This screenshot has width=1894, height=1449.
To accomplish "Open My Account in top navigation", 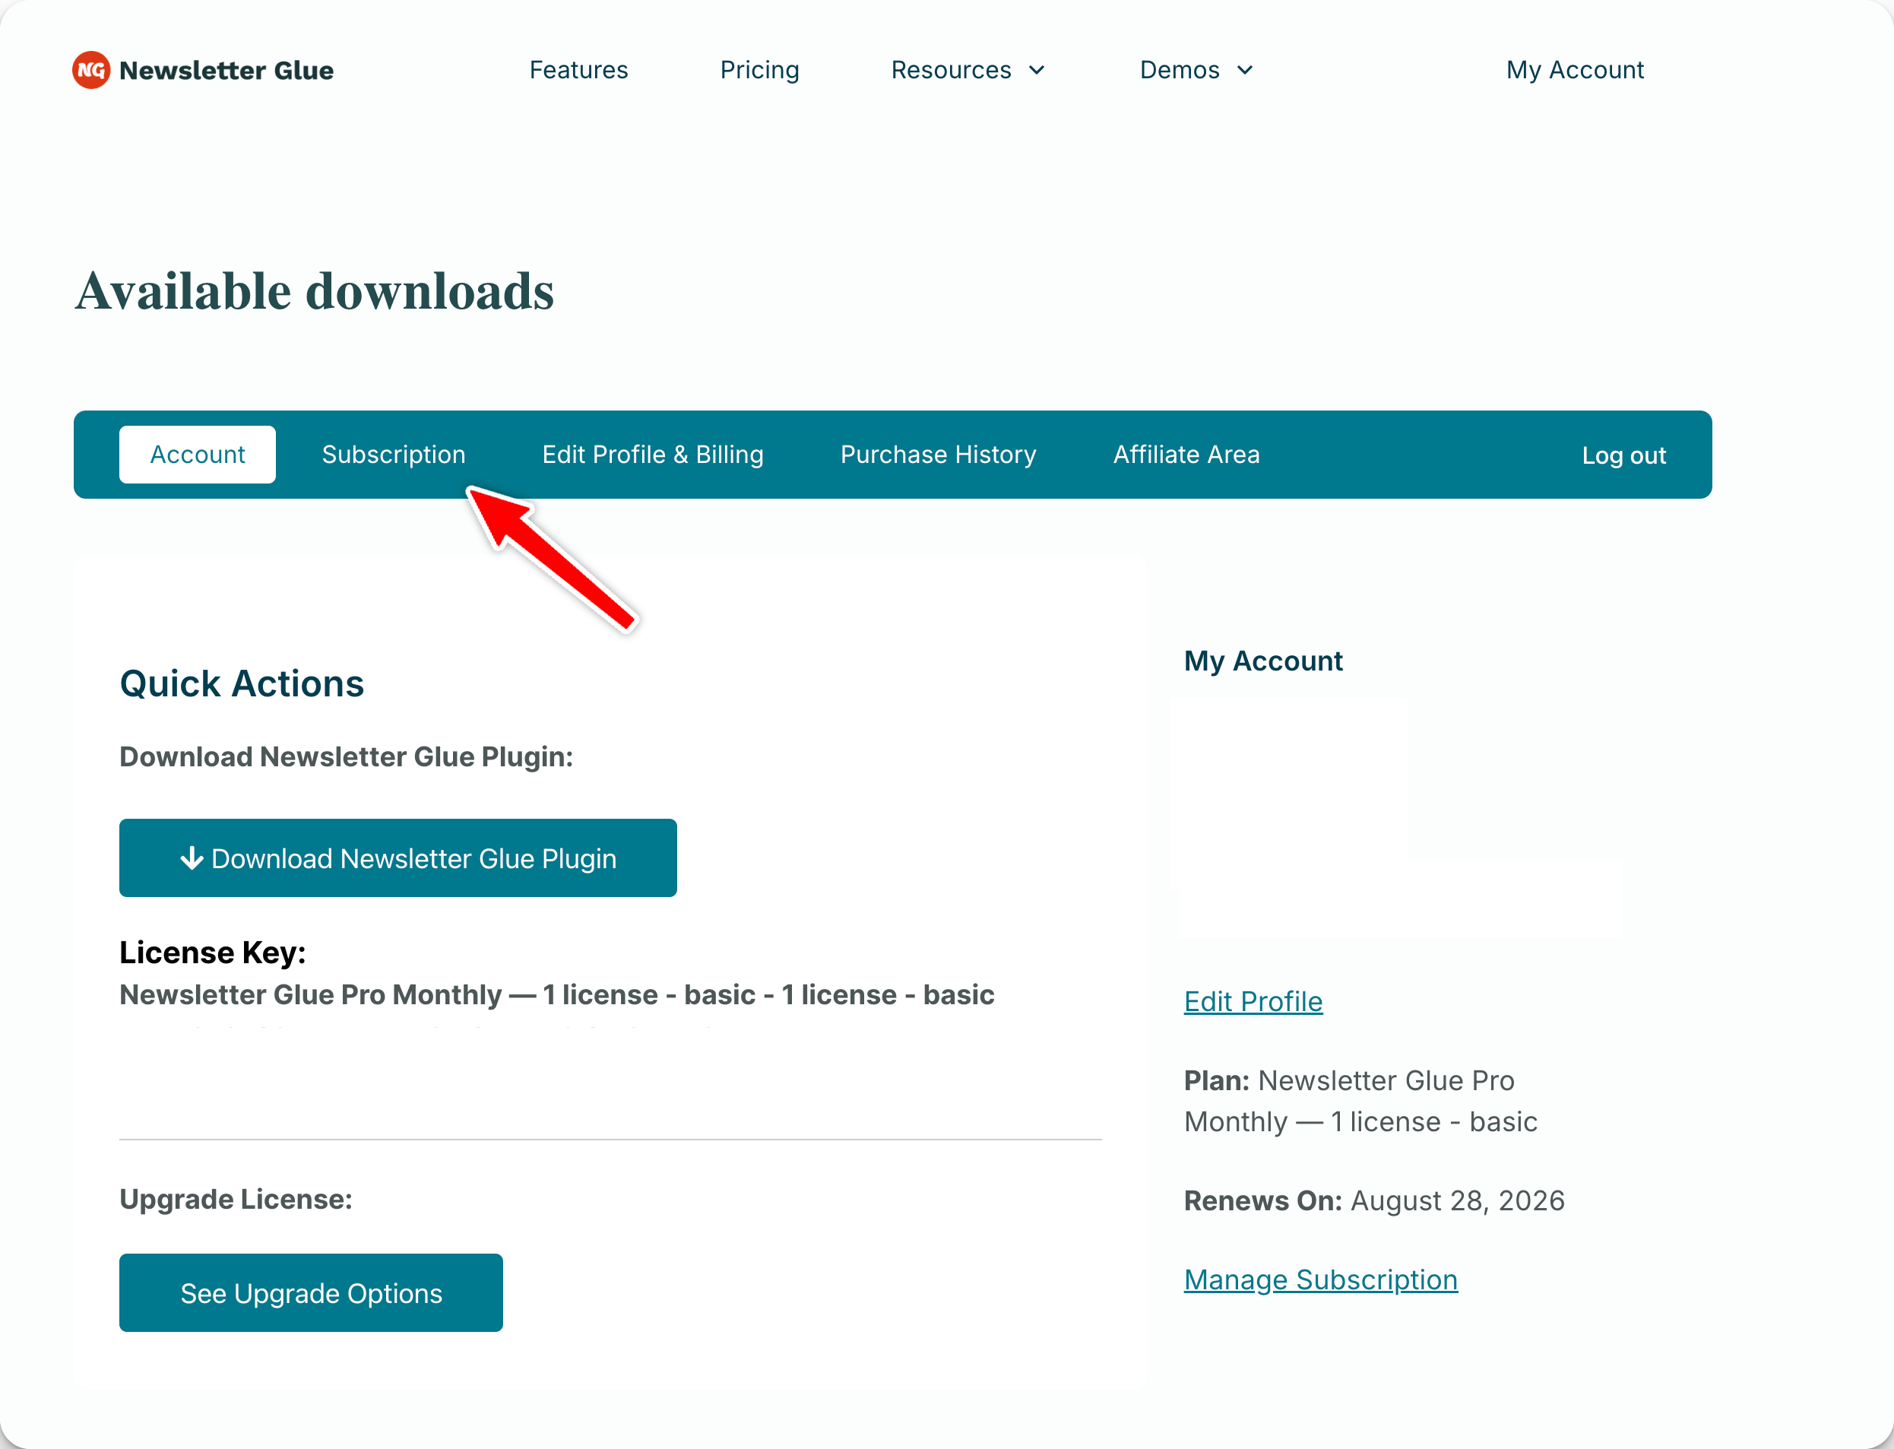I will [1575, 70].
